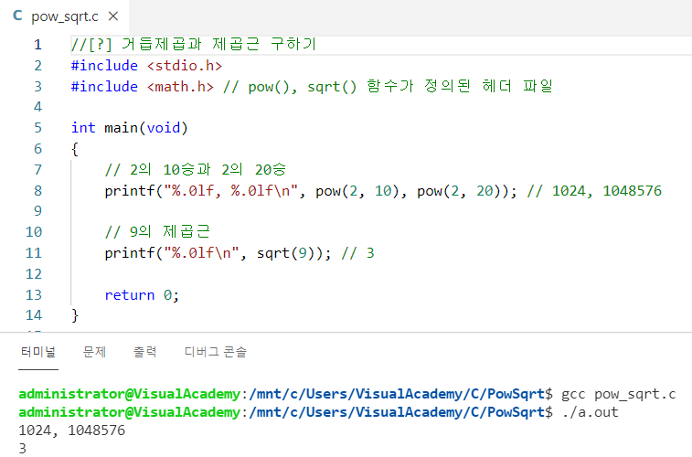692x457 pixels.
Task: Click the first line title comment
Action: pyautogui.click(x=193, y=45)
